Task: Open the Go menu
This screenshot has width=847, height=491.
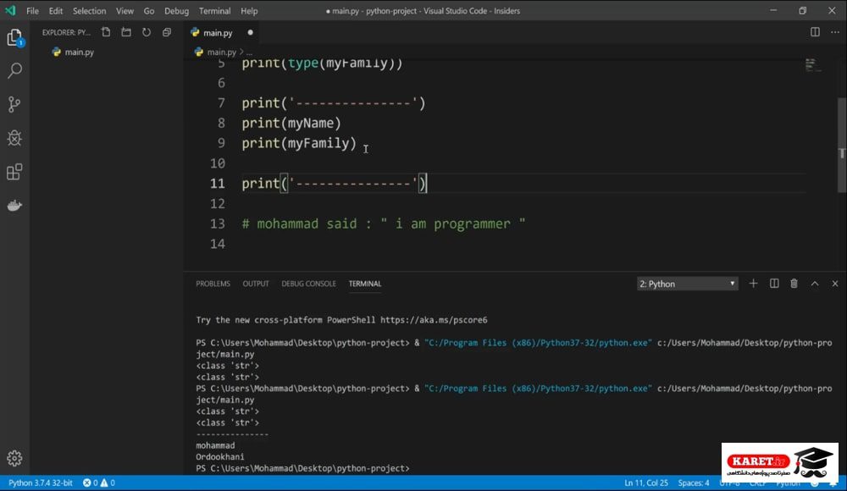Action: pyautogui.click(x=149, y=11)
